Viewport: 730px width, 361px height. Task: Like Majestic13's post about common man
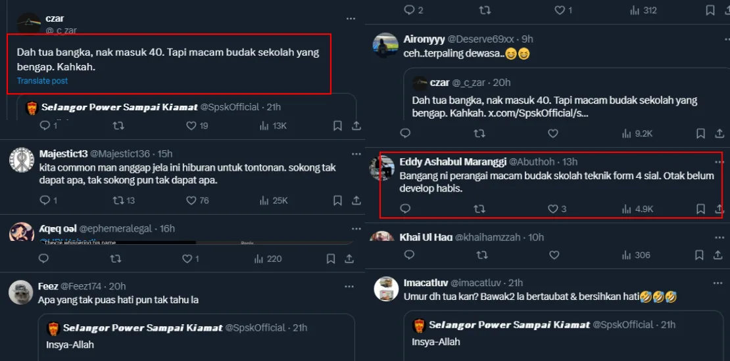(x=191, y=200)
